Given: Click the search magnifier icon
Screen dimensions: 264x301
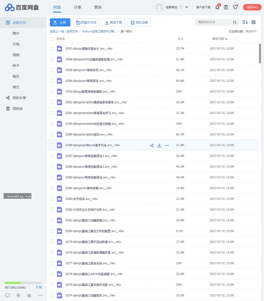Looking at the screenshot, I should [x=235, y=23].
